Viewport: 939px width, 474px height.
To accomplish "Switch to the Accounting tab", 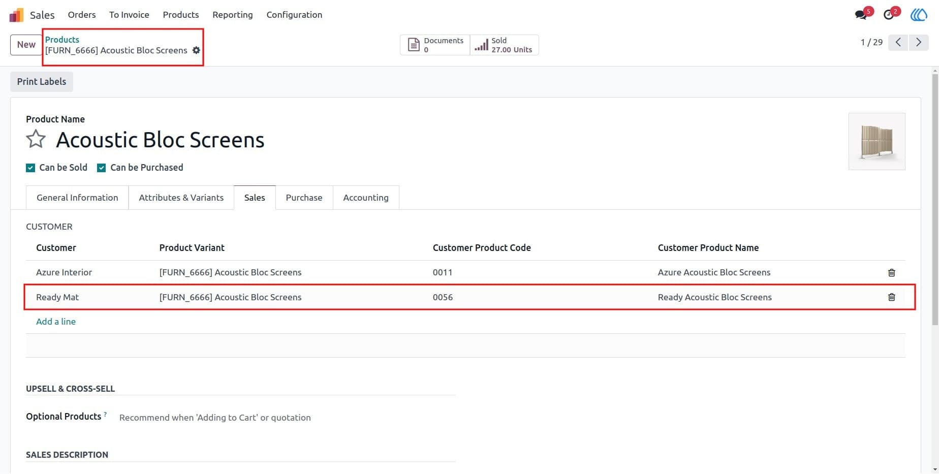I will tap(366, 198).
